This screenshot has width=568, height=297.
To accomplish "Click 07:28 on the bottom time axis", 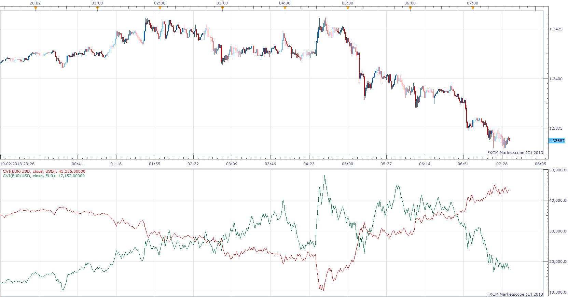I will point(502,164).
